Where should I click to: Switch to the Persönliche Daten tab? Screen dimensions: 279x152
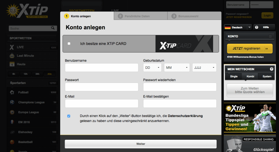[x=141, y=16]
